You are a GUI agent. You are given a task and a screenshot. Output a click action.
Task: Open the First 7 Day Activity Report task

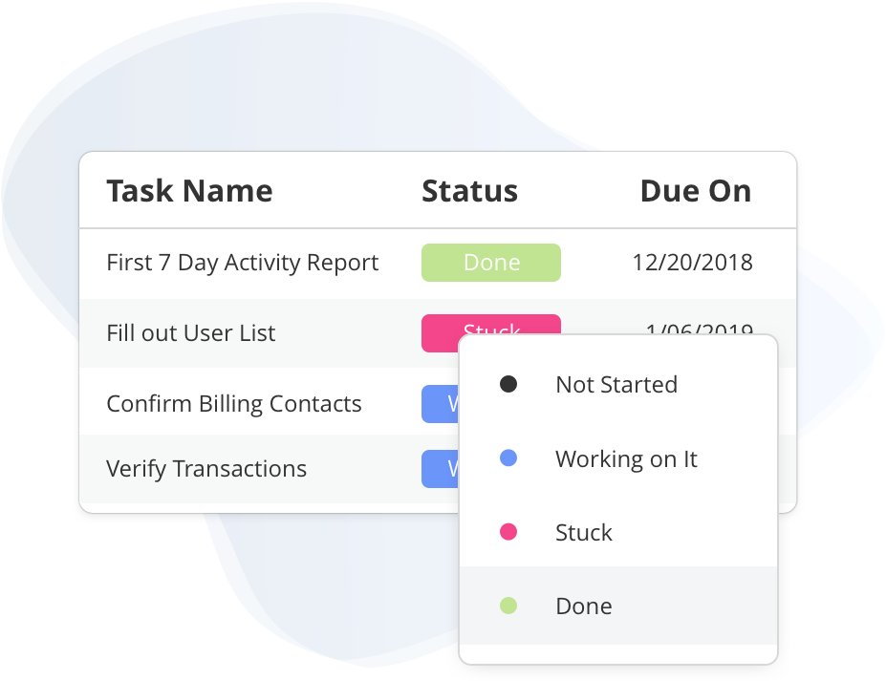242,263
